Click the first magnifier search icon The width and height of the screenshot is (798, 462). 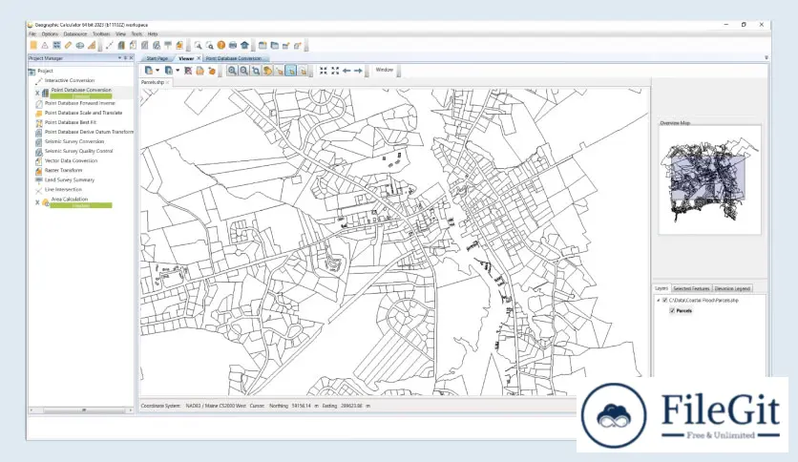[198, 45]
